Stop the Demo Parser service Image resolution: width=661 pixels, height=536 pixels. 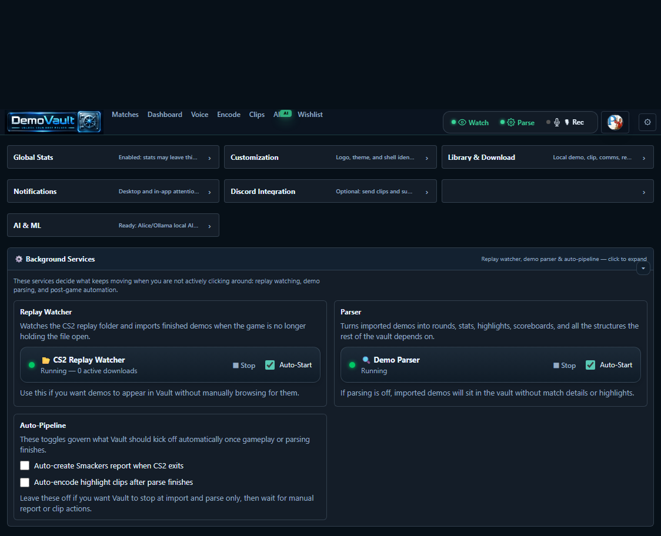(565, 366)
